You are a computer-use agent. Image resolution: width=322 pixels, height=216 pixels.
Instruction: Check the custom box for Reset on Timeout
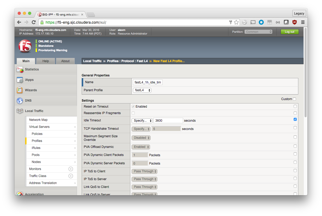pos(295,106)
